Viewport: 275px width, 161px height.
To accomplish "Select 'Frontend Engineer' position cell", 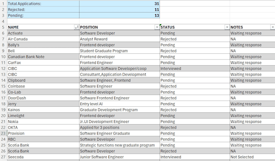I will (119, 63).
